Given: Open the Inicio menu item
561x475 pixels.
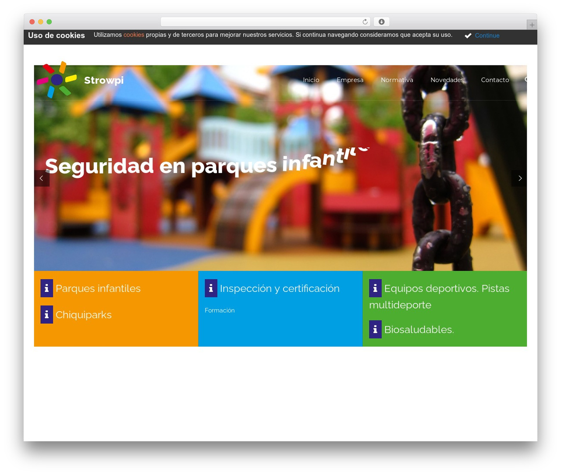Looking at the screenshot, I should tap(311, 80).
